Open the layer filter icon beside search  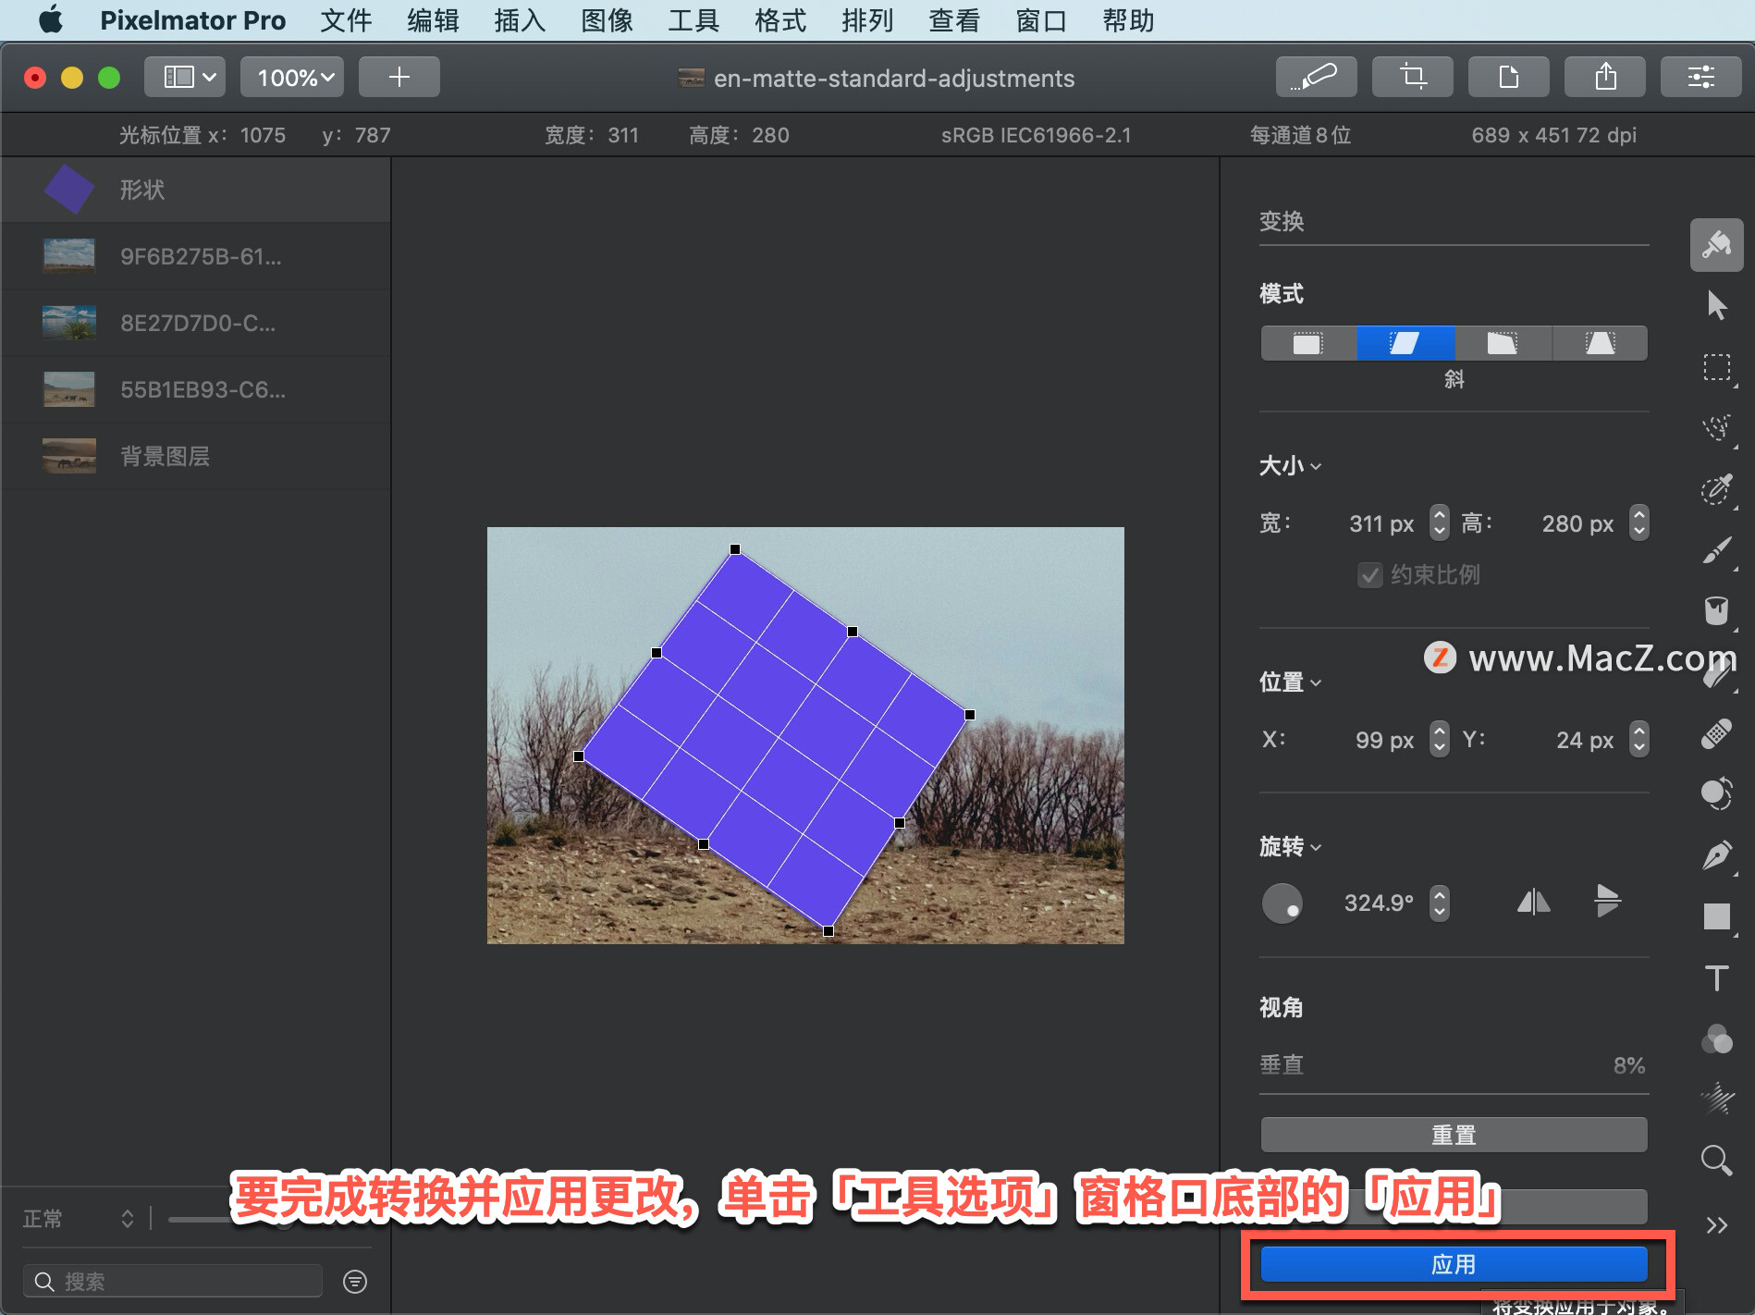tap(355, 1282)
